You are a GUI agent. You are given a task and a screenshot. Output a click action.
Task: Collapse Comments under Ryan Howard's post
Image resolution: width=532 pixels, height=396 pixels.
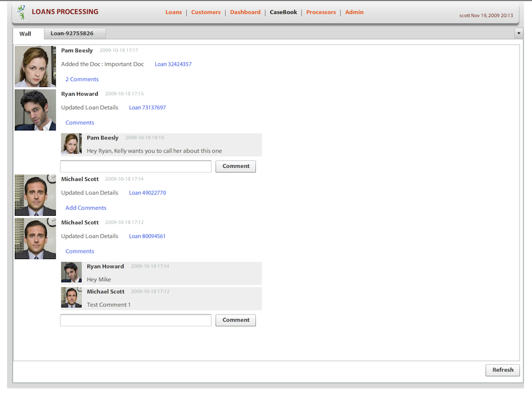pos(80,122)
